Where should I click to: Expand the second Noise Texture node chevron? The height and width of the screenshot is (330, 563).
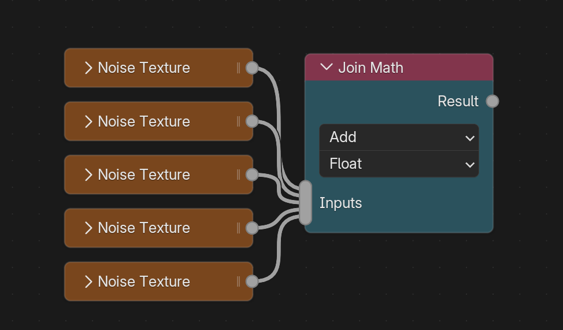pos(88,121)
